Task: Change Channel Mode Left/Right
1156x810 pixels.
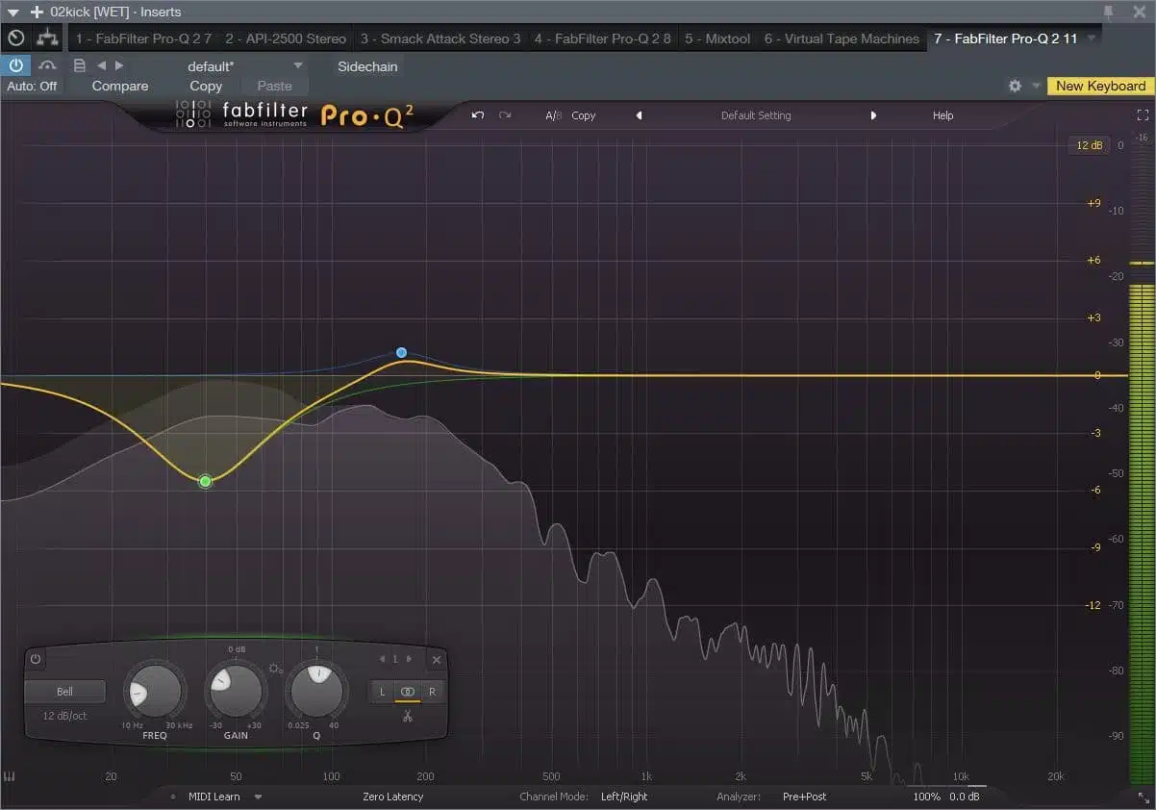Action: [x=624, y=797]
